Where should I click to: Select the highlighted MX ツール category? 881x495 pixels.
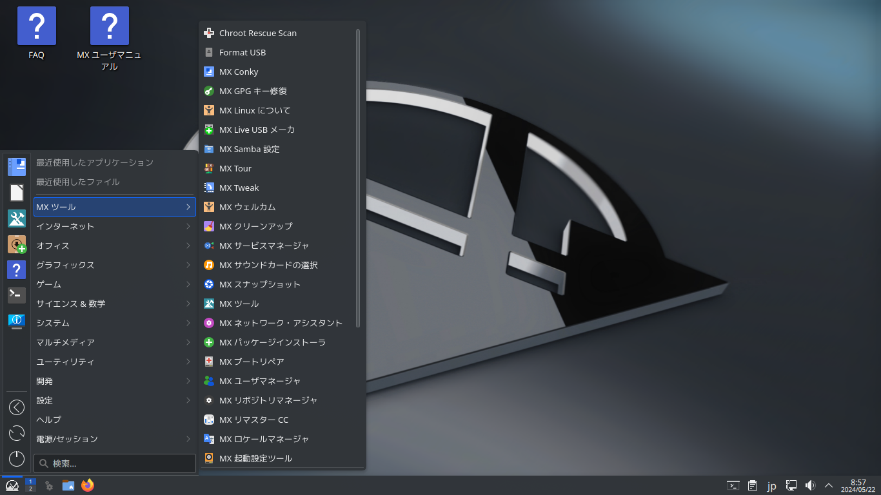coord(115,207)
